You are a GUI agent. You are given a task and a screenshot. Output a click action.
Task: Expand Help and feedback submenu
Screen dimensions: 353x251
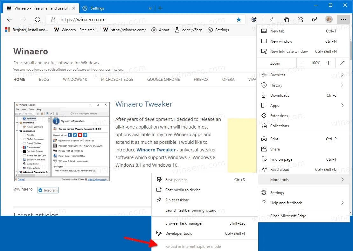pos(303,203)
